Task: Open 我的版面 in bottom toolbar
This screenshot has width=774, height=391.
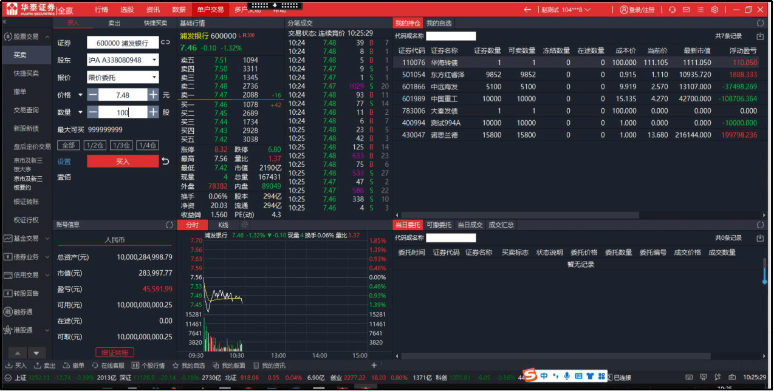Action: point(229,365)
